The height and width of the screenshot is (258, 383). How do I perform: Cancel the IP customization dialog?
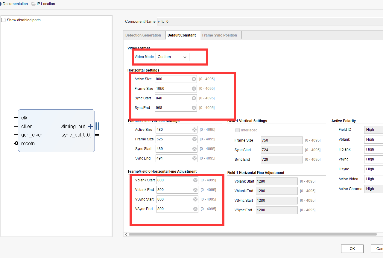[x=379, y=248]
